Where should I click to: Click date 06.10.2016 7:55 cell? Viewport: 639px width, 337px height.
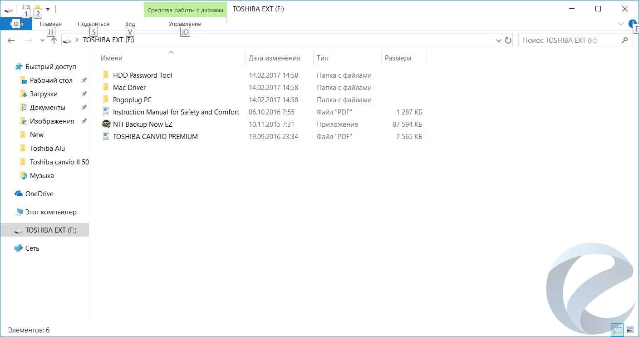tap(271, 112)
